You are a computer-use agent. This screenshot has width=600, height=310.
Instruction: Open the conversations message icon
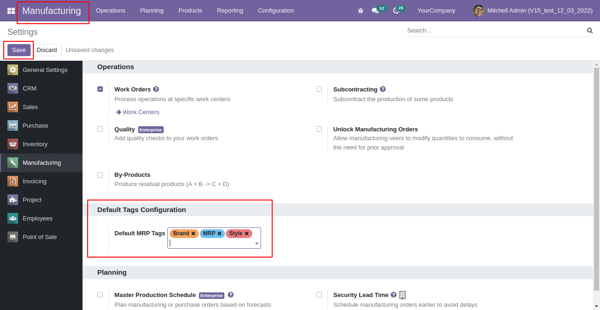pyautogui.click(x=375, y=11)
